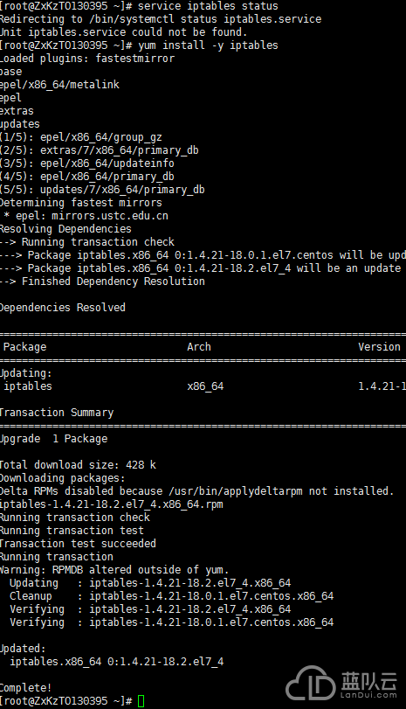The width and height of the screenshot is (406, 709).
Task: Click the 'service iptables status' command text
Action: [208, 6]
